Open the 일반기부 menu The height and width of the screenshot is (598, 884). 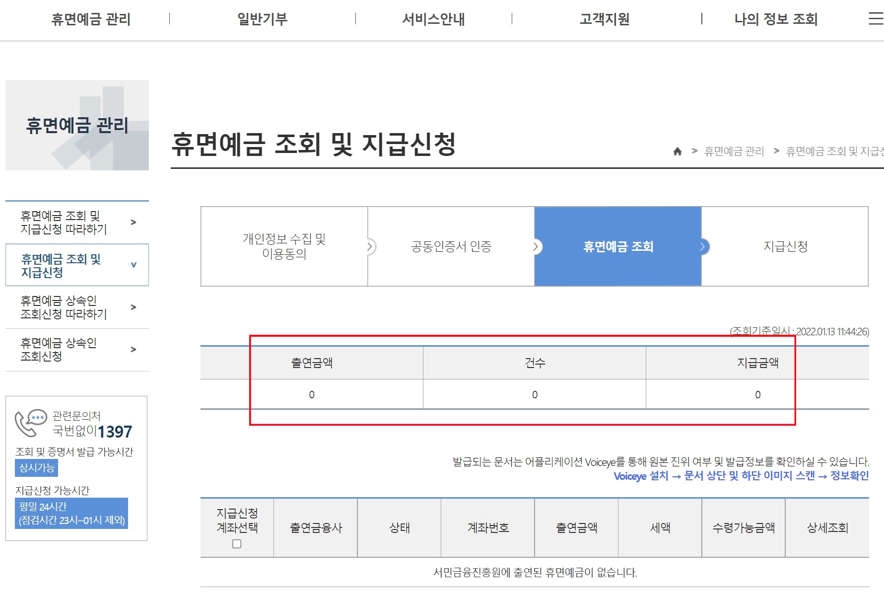(x=262, y=19)
